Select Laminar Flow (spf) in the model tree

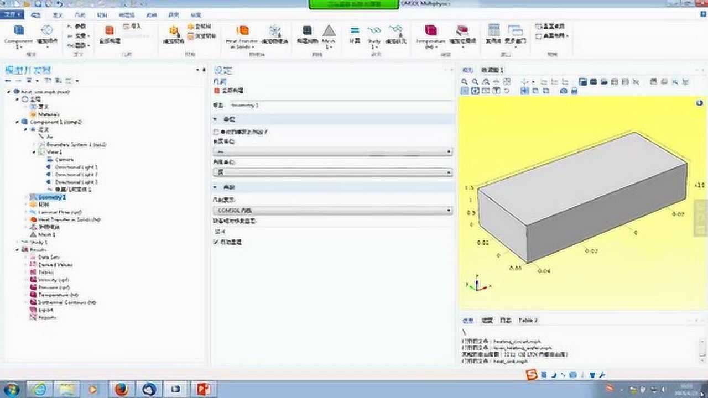[x=55, y=212]
